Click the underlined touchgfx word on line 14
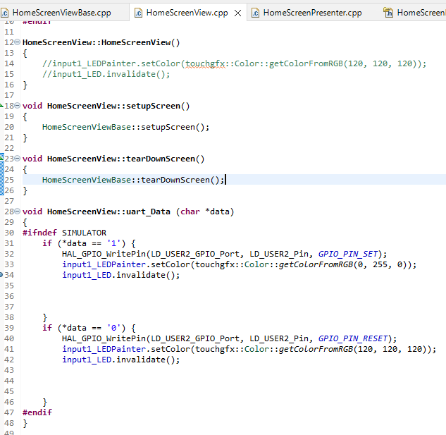 pyautogui.click(x=205, y=63)
